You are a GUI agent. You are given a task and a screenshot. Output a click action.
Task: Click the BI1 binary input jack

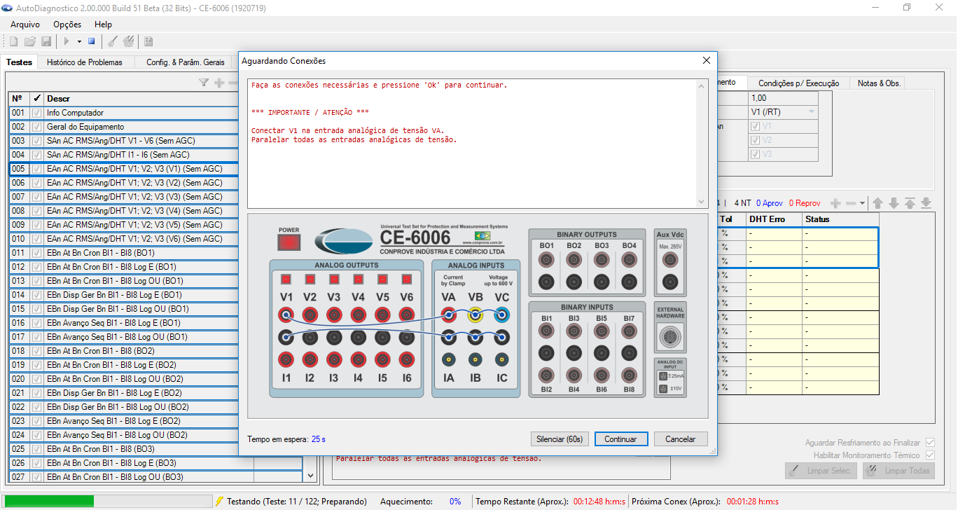547,329
